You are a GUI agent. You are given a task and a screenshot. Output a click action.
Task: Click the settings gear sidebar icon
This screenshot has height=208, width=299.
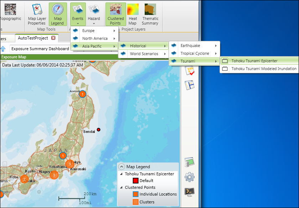tap(189, 177)
